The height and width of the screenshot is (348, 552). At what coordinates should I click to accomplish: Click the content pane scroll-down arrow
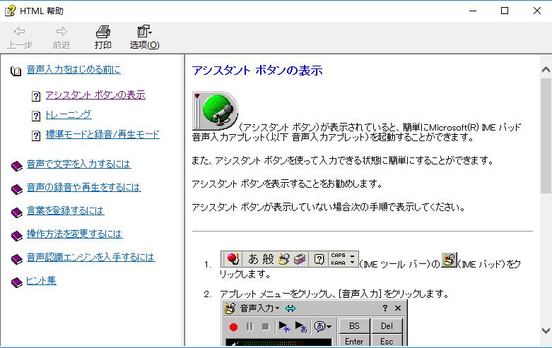(x=546, y=330)
